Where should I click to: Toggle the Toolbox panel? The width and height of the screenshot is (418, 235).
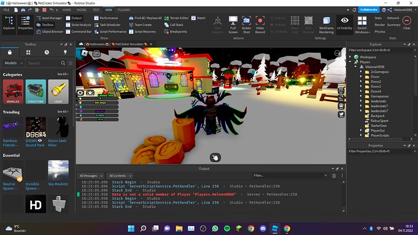point(45,25)
